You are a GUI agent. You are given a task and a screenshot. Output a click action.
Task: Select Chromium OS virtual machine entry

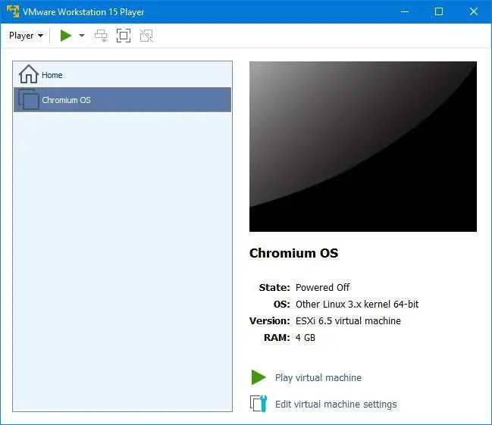coord(122,100)
